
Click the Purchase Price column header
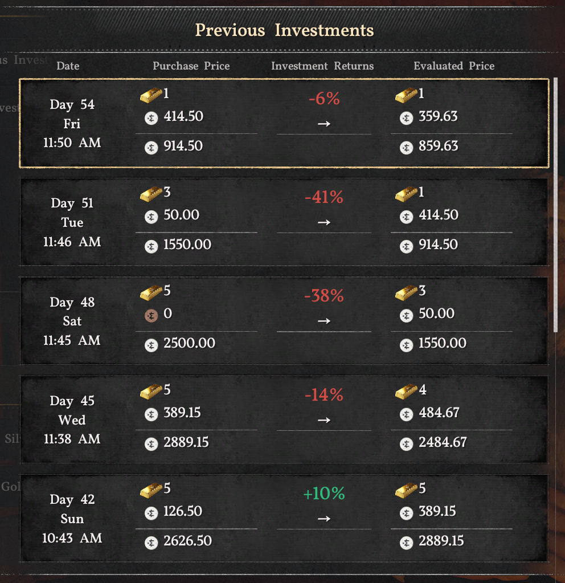pos(191,66)
